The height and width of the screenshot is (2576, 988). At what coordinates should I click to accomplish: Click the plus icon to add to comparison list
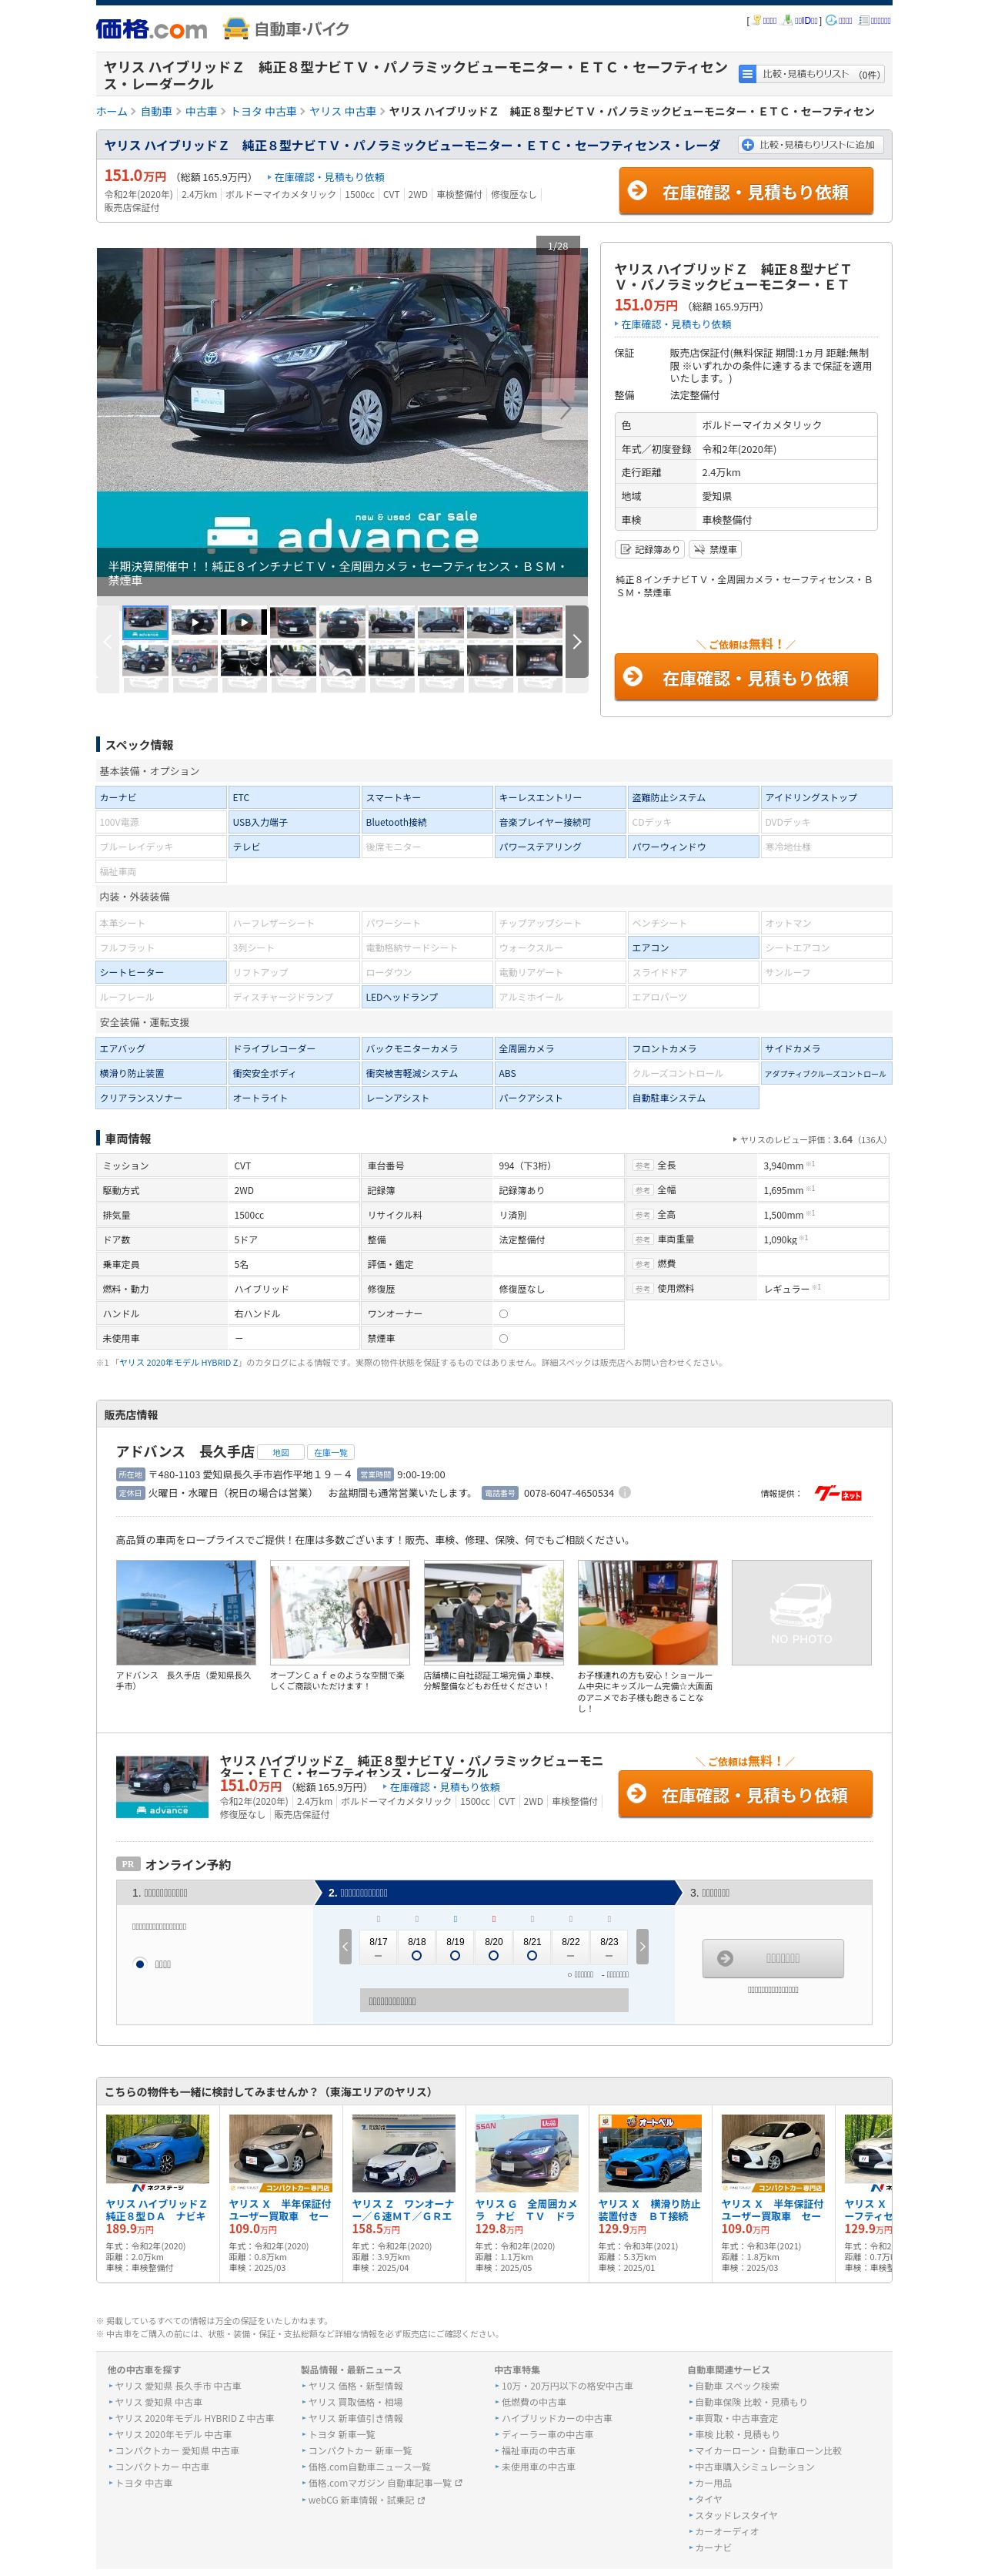pyautogui.click(x=747, y=144)
